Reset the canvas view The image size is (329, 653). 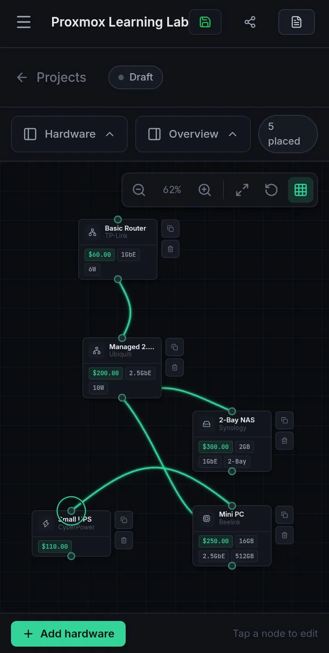click(x=271, y=190)
